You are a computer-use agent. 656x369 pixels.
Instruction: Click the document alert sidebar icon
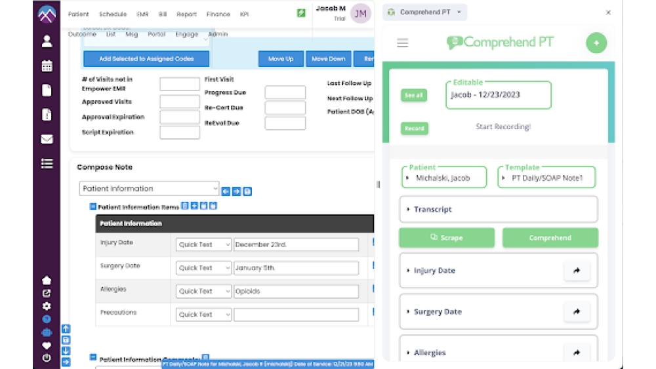click(47, 115)
